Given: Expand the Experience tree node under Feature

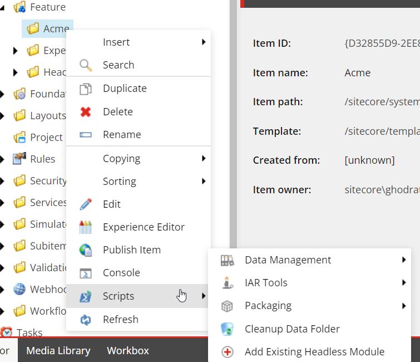Looking at the screenshot, I should (x=15, y=51).
